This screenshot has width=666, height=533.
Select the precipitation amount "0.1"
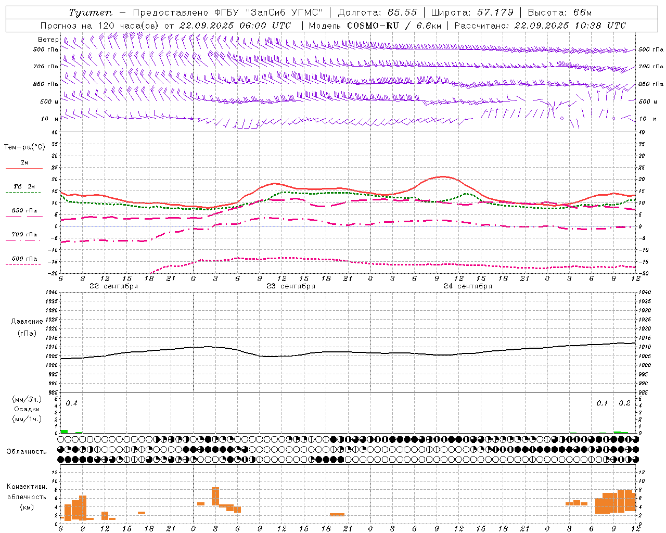(602, 403)
